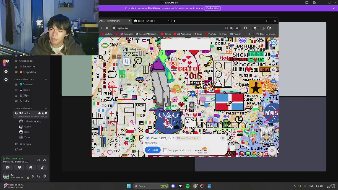Viewport: 338px width, 190px height.
Task: Expand hidden bookmarks chevron
Action: (249, 34)
